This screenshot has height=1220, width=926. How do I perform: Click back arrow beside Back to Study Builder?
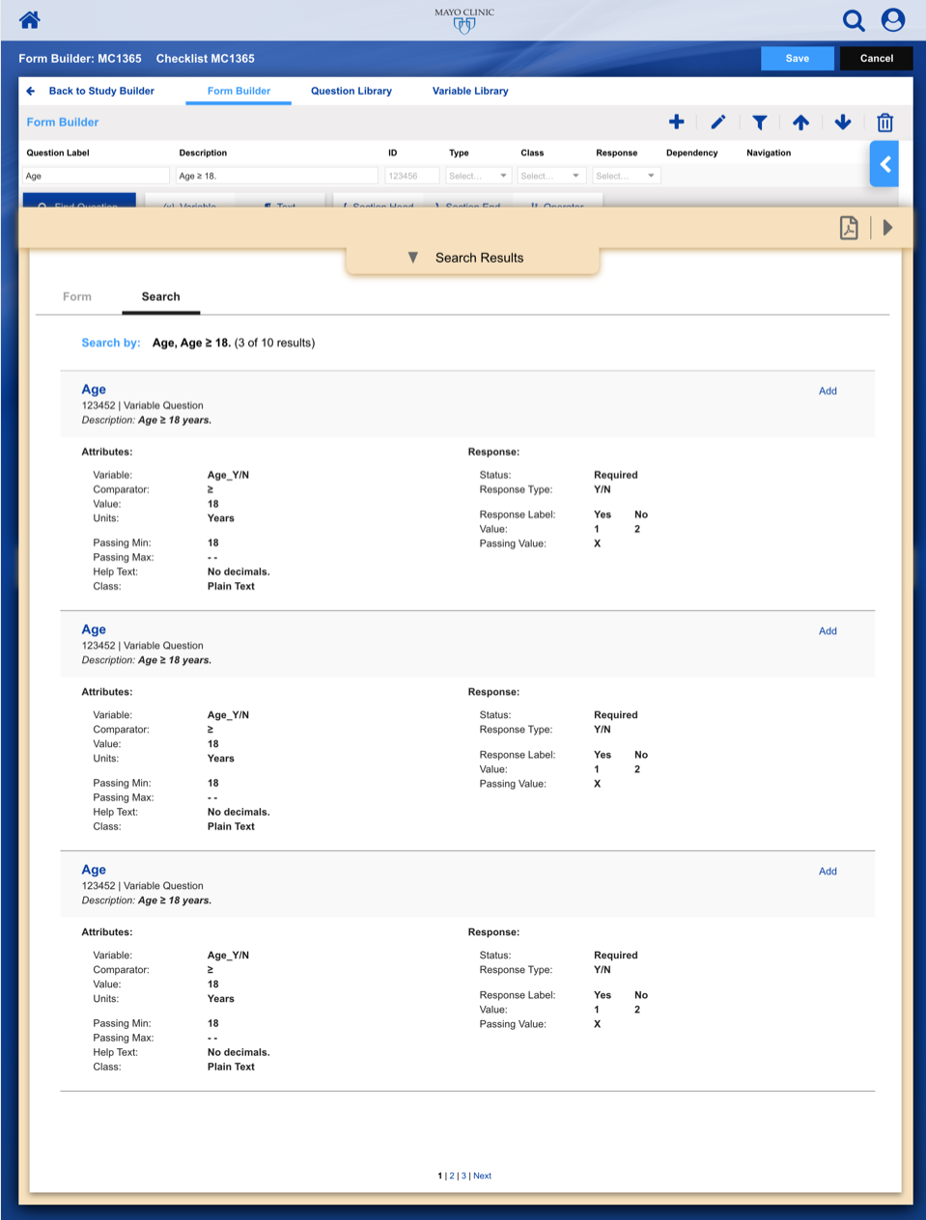31,91
